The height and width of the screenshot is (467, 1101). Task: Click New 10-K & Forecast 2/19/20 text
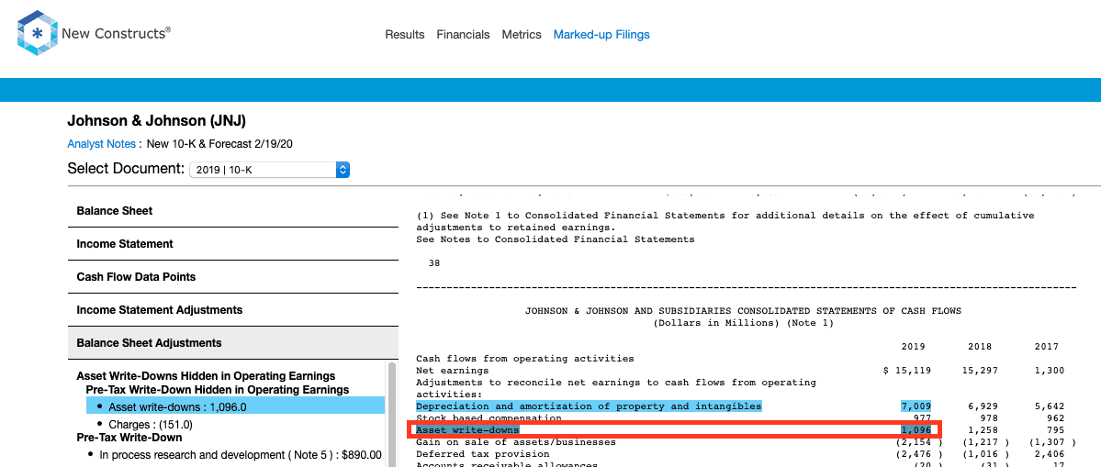point(219,144)
